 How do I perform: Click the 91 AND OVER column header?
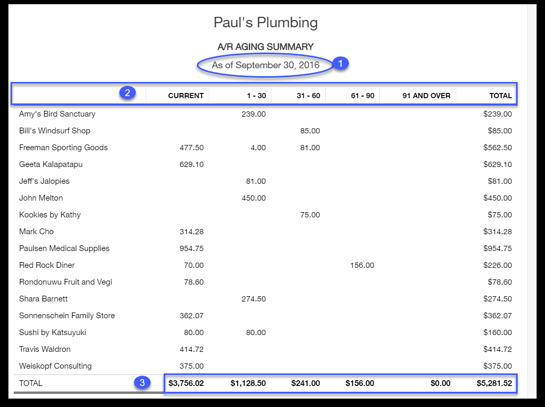tap(426, 96)
